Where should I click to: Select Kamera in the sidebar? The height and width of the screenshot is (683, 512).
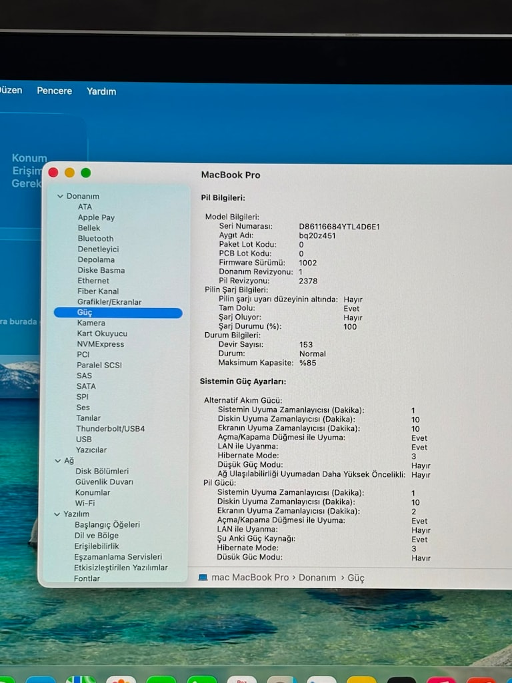point(91,323)
